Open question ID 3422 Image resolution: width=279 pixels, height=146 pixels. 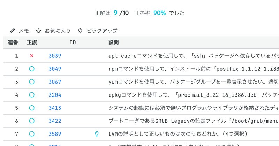[55, 121]
